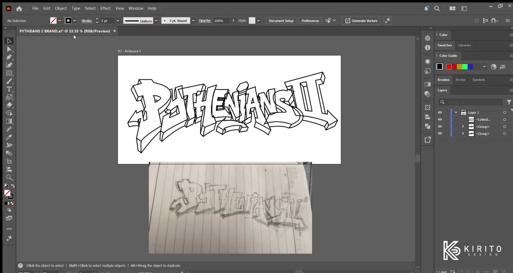Select the Artboard tool
The image size is (513, 273).
[x=9, y=161]
